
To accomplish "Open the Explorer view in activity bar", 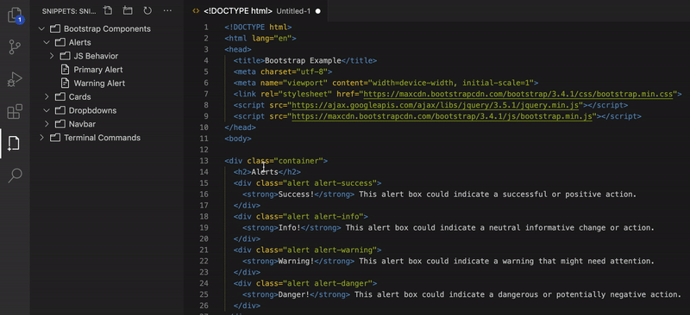I will [15, 15].
